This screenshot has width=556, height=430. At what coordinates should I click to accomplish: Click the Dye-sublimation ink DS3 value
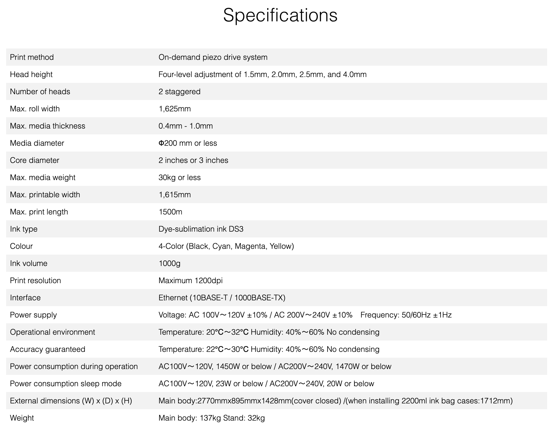tap(201, 229)
